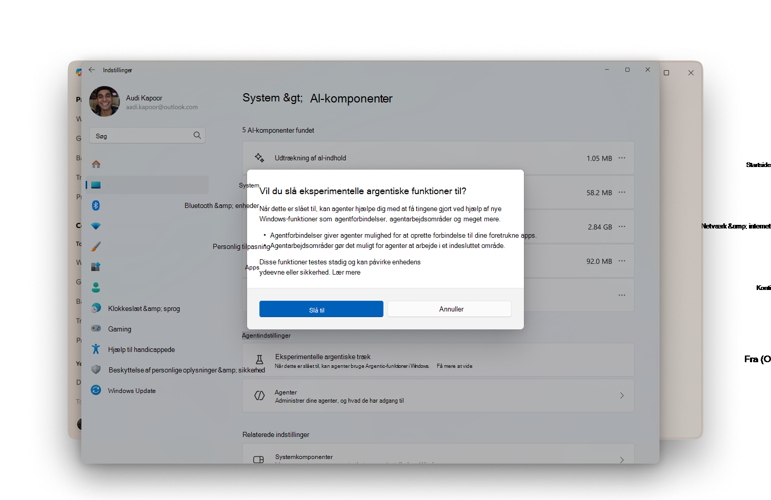Screen dimensions: 771x500
Task: Click the Eksperimentelle argentiske træk setting row
Action: 438,360
